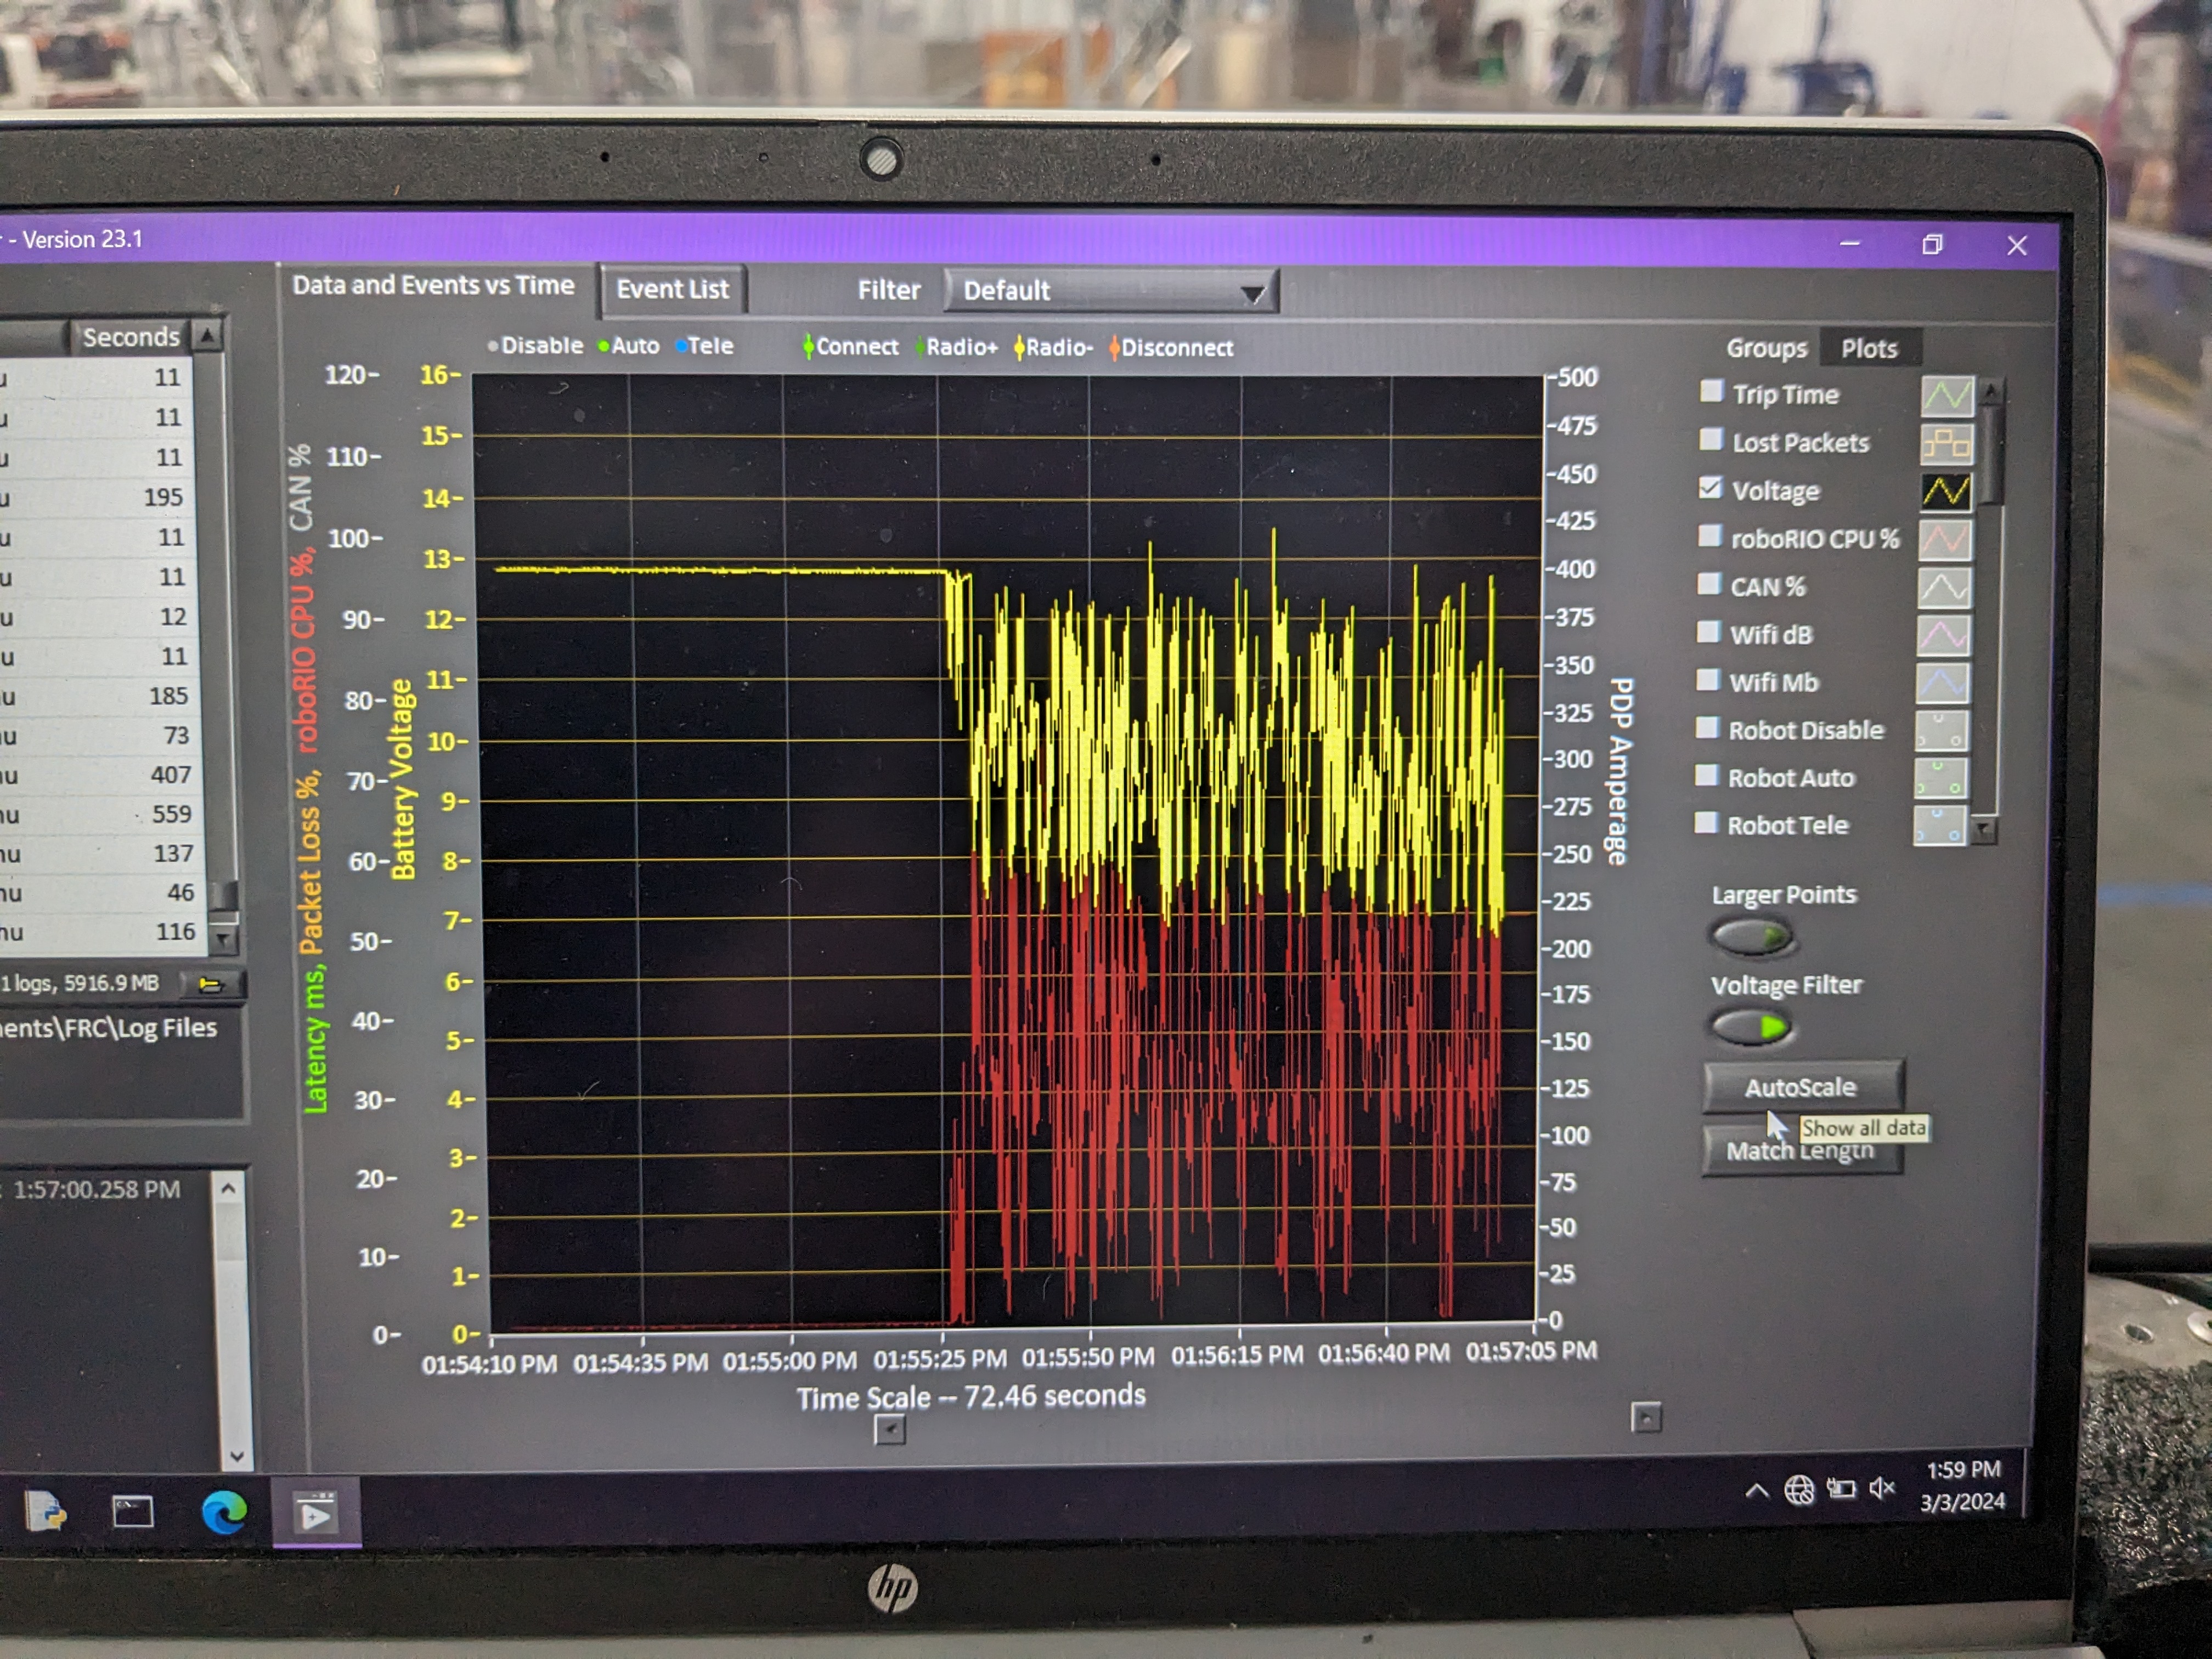Click the event log panel scroll up arrow
Screen dimensions: 2212x1659
(228, 1189)
